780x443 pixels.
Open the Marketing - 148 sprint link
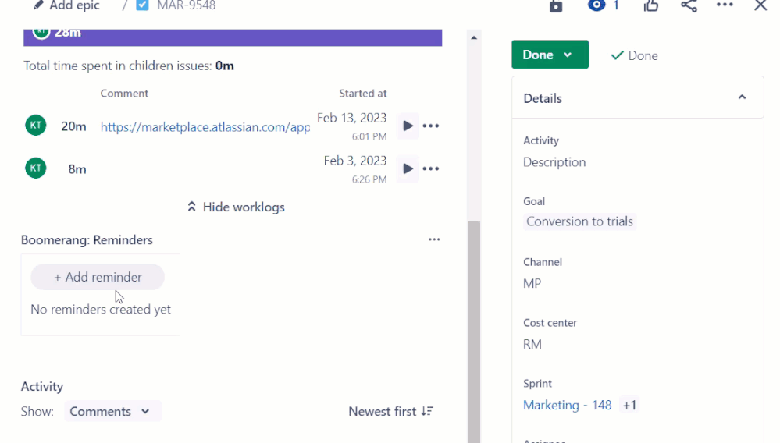pos(567,406)
